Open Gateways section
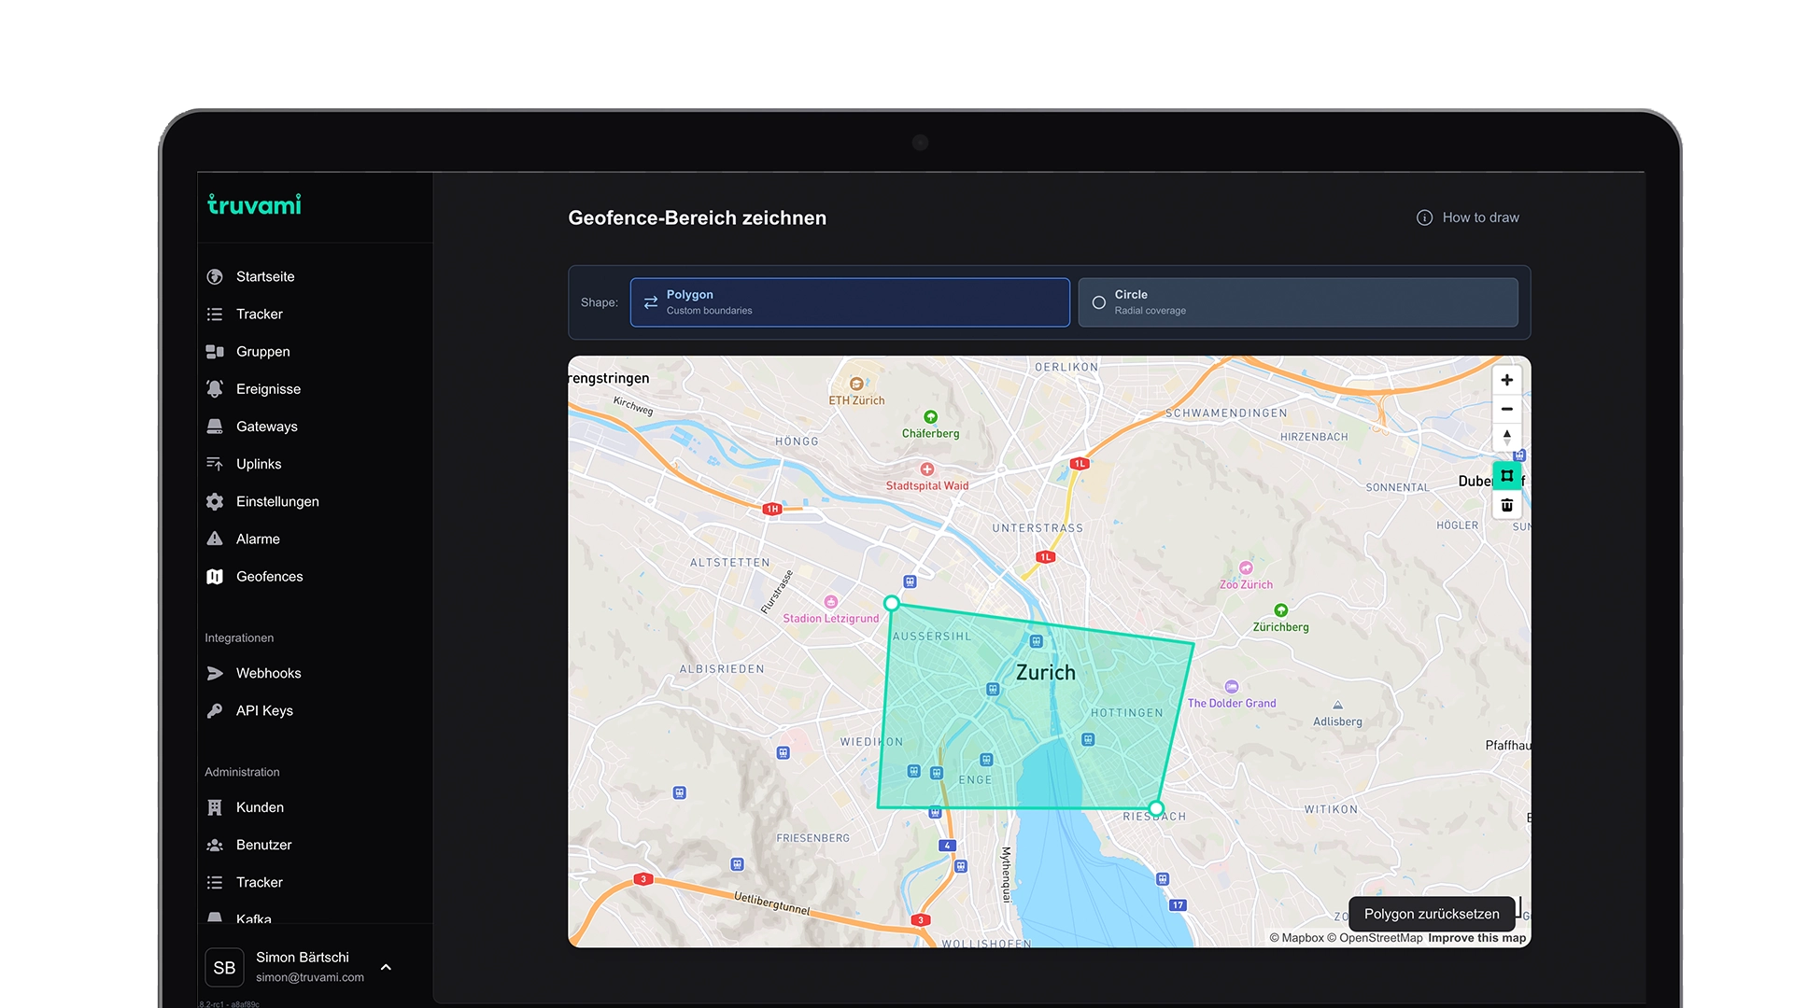1793x1008 pixels. point(266,427)
